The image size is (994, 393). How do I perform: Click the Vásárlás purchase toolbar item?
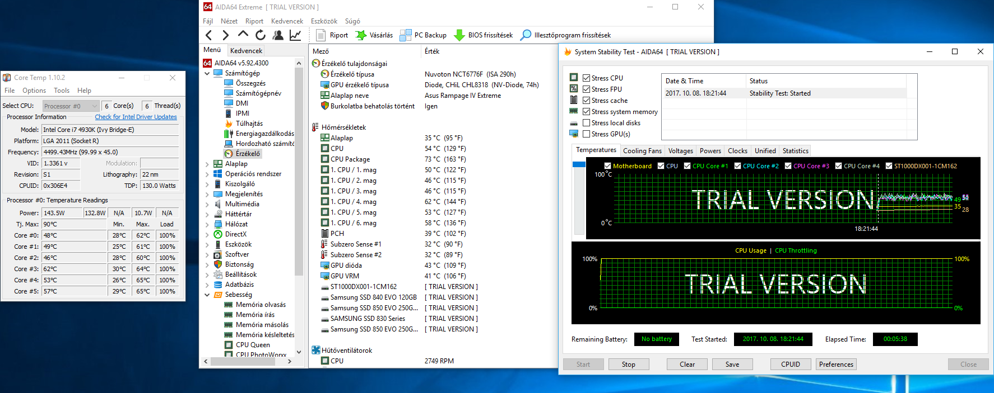(374, 35)
